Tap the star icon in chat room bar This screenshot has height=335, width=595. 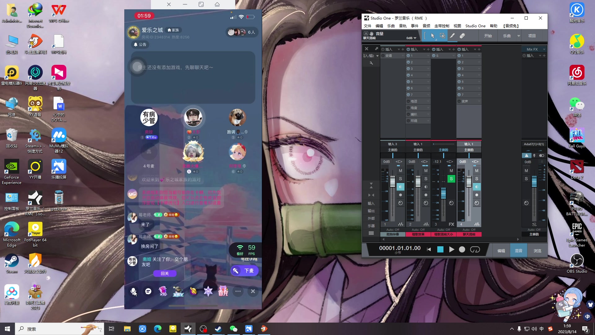208,291
